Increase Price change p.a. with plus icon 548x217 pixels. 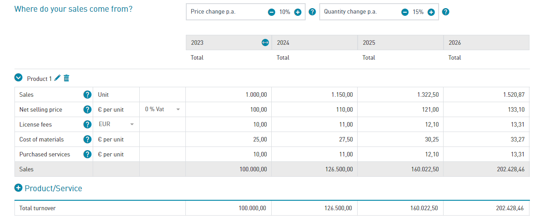tap(298, 12)
